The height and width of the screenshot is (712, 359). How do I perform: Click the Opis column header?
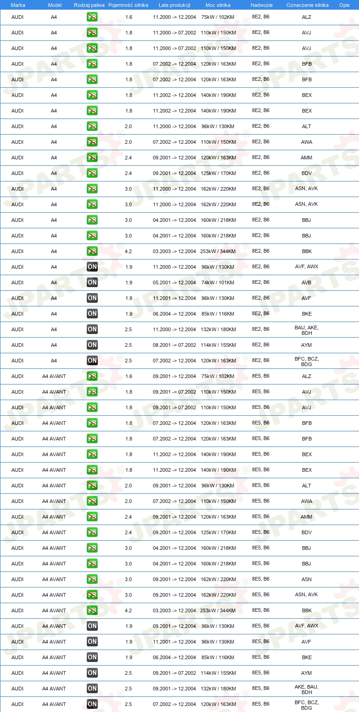click(344, 5)
